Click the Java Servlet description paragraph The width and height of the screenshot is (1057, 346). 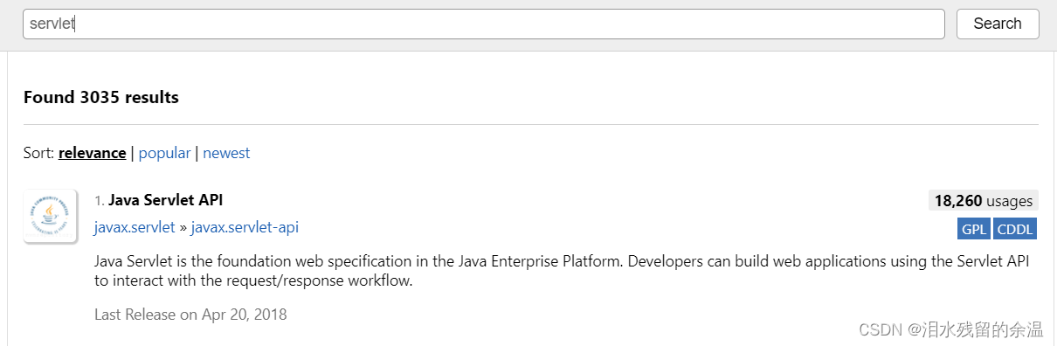[562, 271]
